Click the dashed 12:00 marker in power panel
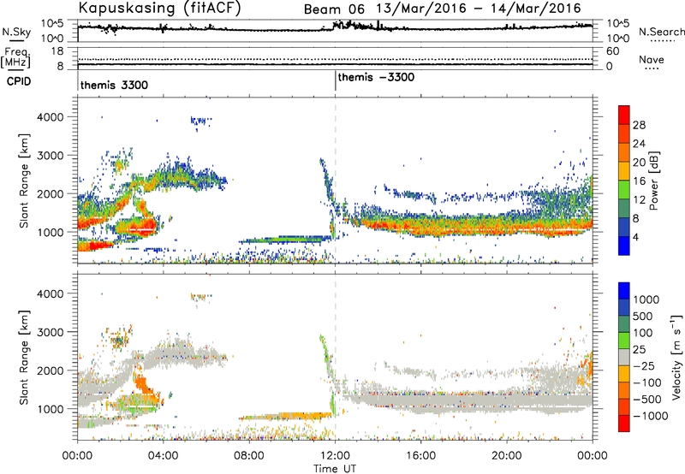The width and height of the screenshot is (685, 474). [x=336, y=181]
